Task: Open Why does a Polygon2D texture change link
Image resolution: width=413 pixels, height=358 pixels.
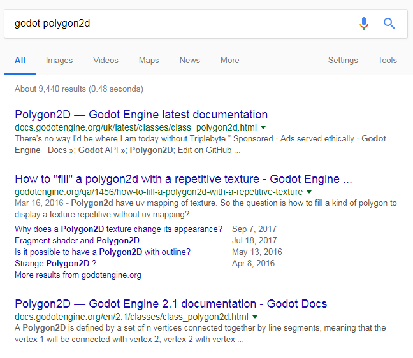Action: (119, 229)
